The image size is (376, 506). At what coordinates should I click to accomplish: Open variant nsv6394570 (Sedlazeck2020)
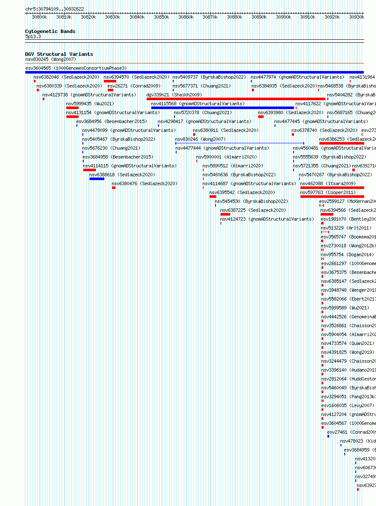tap(136, 77)
